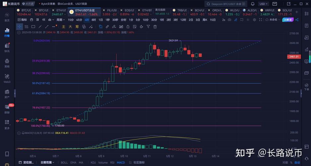Collapse the MACD indicator panel chevron

pyautogui.click(x=19, y=133)
